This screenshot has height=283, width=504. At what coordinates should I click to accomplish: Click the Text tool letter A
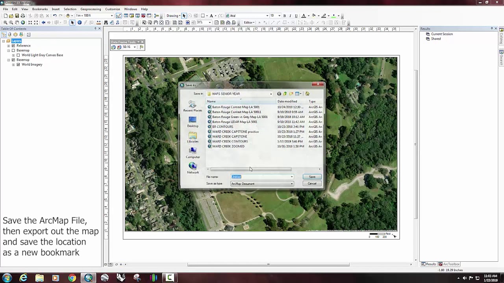coord(211,16)
